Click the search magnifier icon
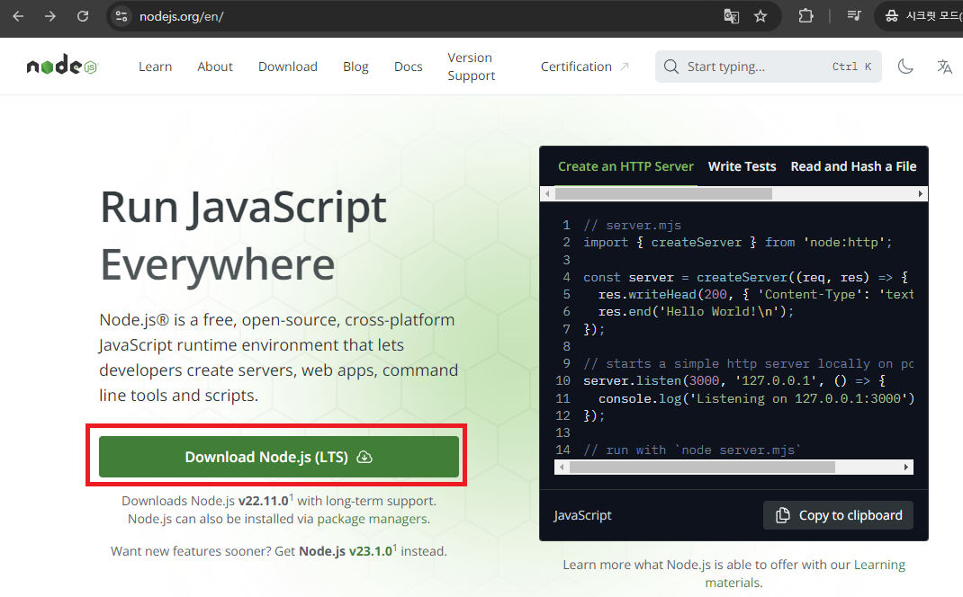Screen dimensions: 963x597 (x=671, y=67)
